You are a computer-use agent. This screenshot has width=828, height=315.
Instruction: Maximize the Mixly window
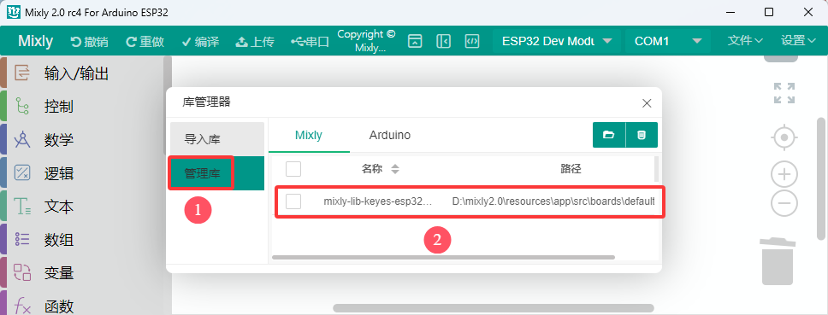pos(769,12)
